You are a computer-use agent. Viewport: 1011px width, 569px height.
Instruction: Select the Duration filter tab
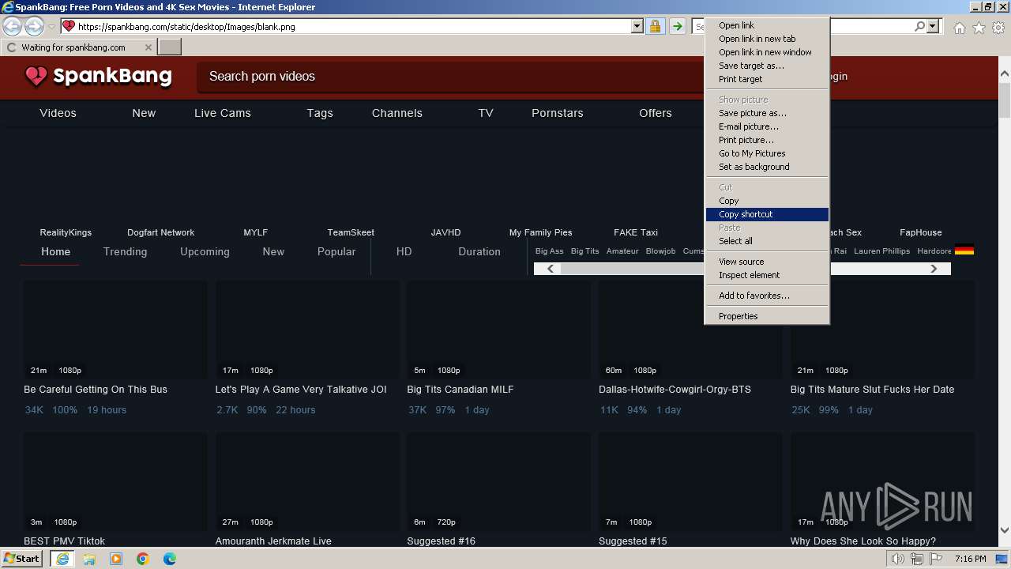pos(479,251)
